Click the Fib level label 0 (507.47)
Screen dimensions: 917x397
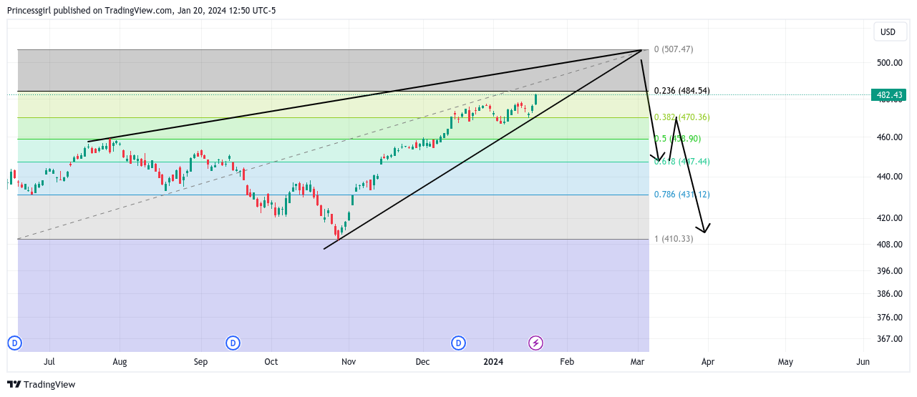674,49
